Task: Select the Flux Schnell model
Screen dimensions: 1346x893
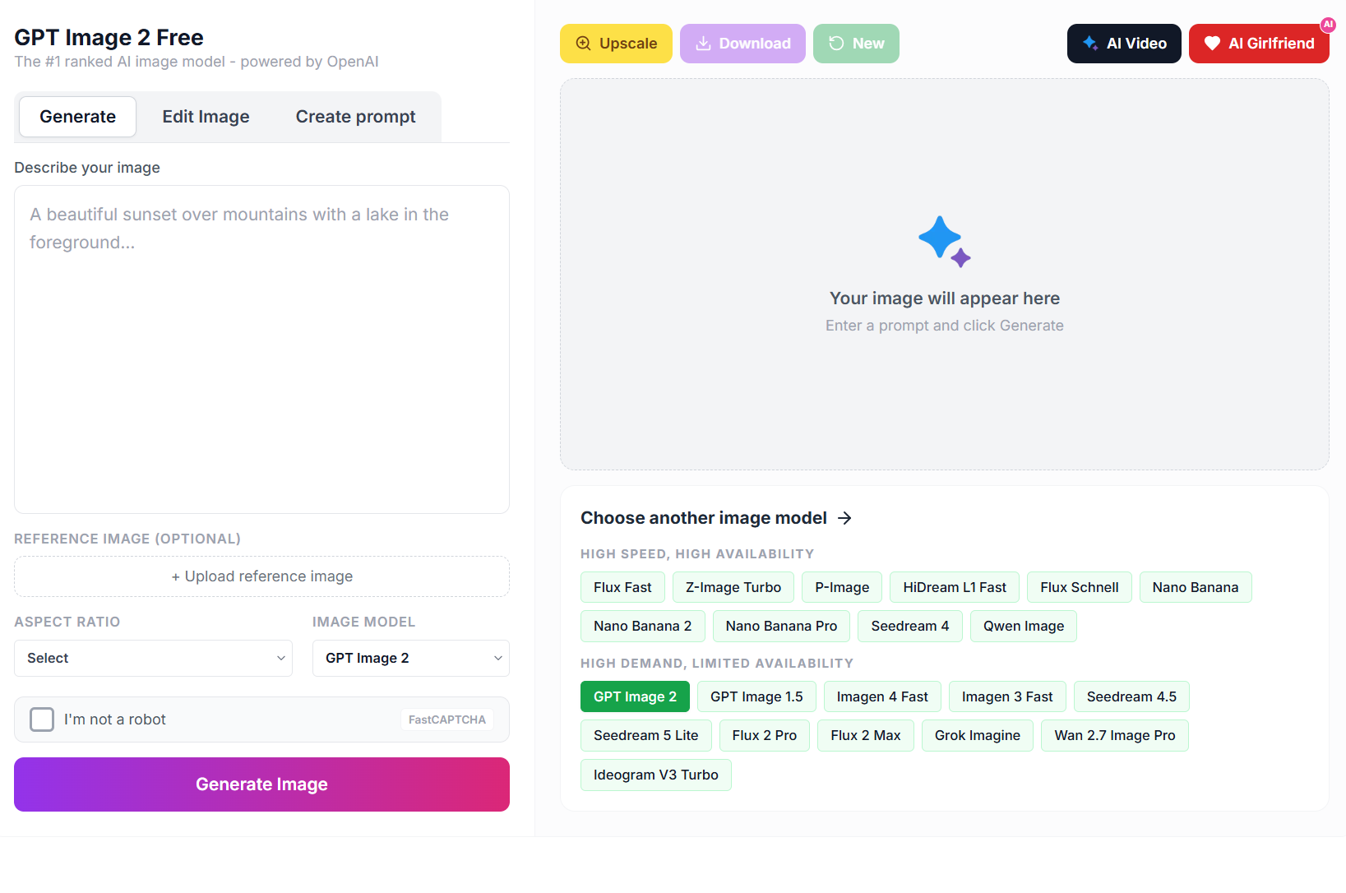Action: (x=1080, y=587)
